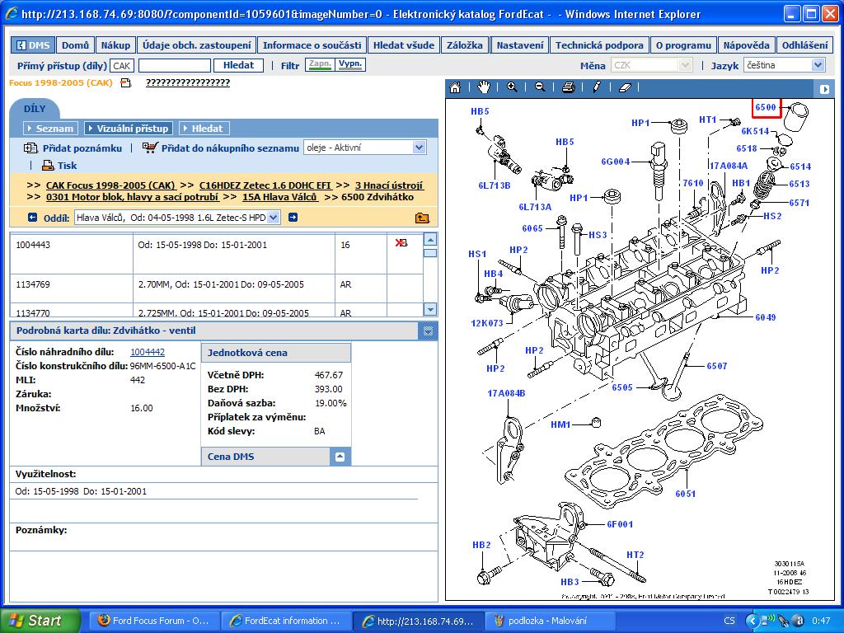Select the hand pan tool

point(483,87)
